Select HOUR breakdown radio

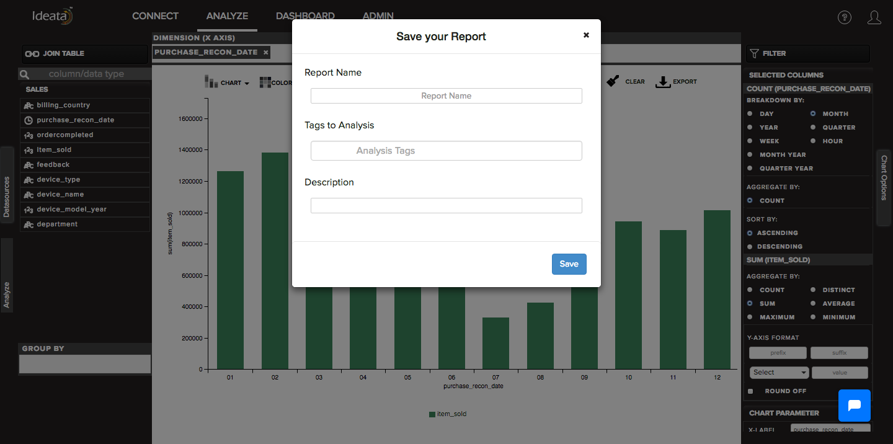[x=813, y=141]
